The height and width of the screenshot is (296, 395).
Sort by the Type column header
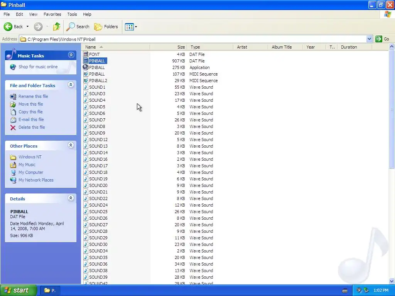point(210,47)
